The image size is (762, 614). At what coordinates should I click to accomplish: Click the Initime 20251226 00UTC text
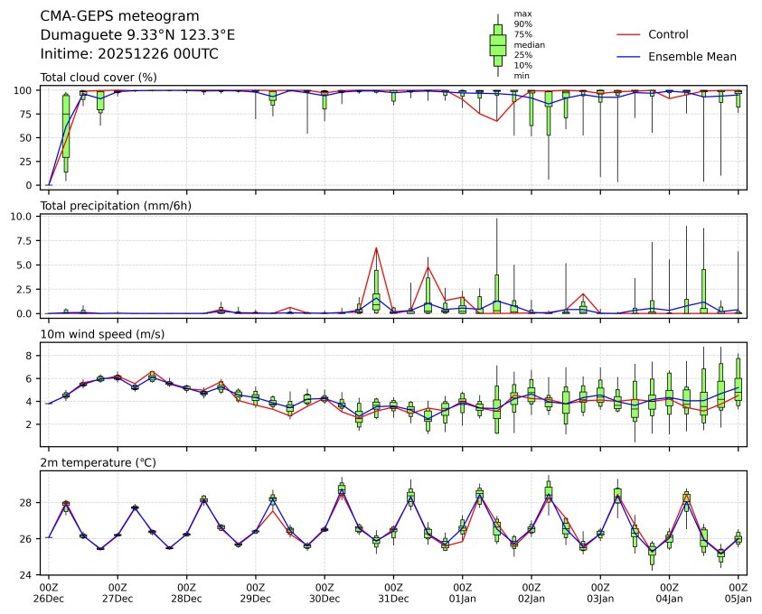click(x=129, y=53)
